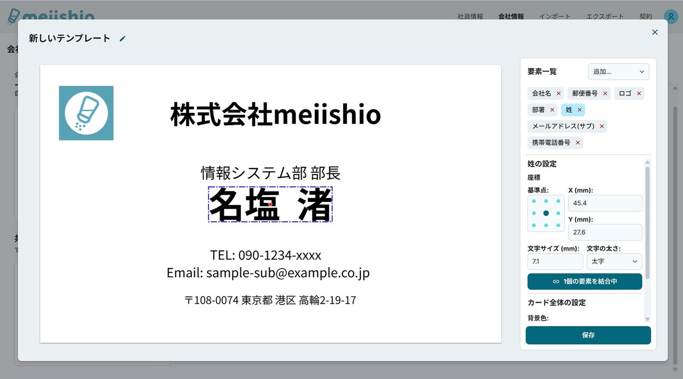683x379 pixels.
Task: Open 契約 in the top navigation
Action: point(646,17)
